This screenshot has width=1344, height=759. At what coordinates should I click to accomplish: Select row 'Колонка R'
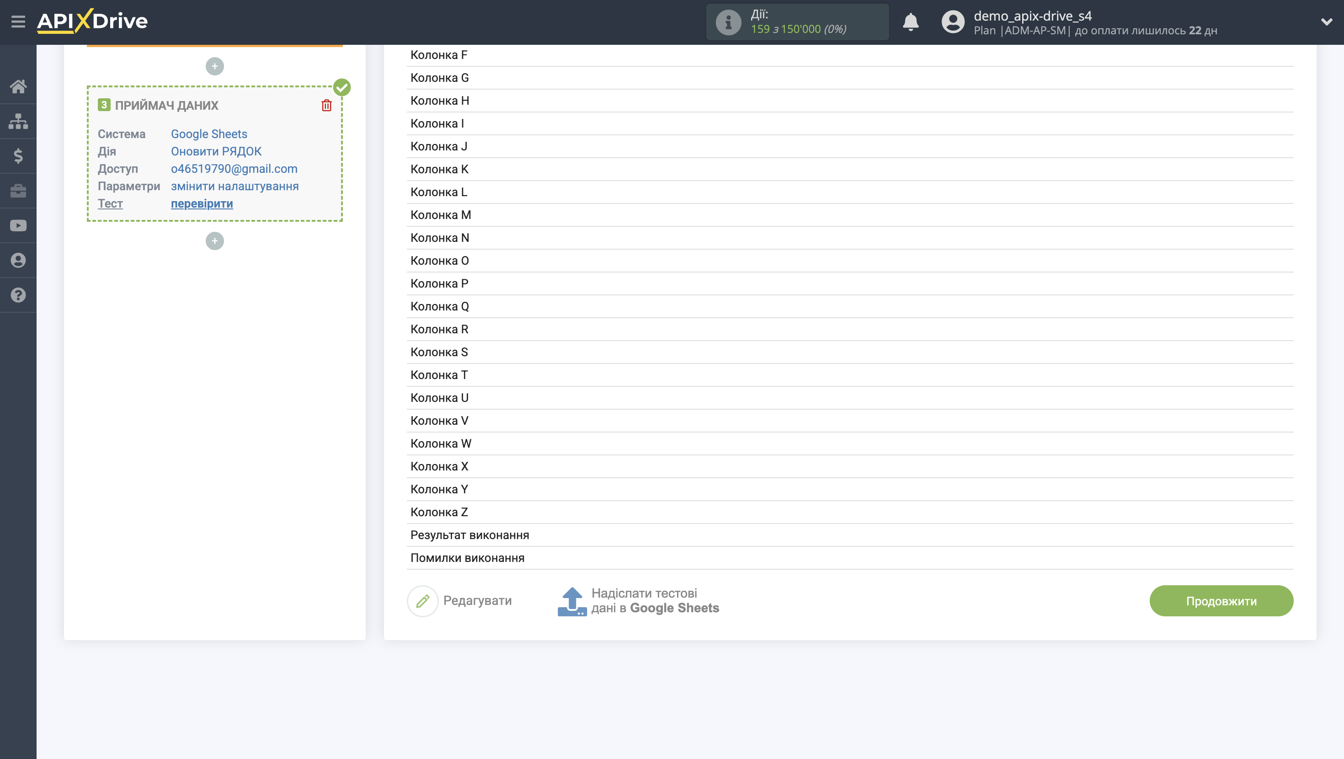850,329
